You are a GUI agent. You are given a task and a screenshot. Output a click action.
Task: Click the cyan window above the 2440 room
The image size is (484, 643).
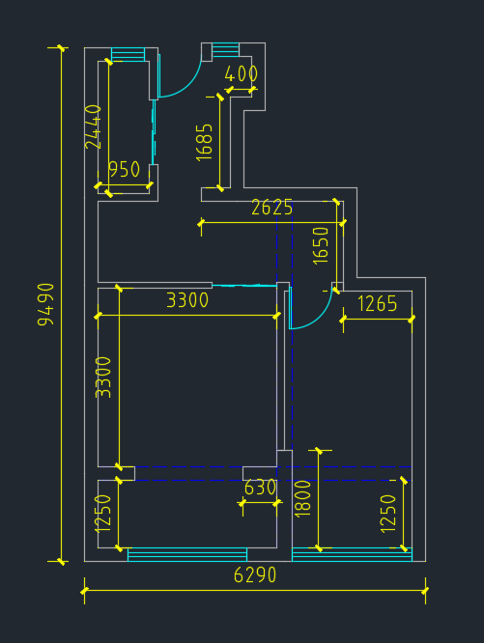128,54
